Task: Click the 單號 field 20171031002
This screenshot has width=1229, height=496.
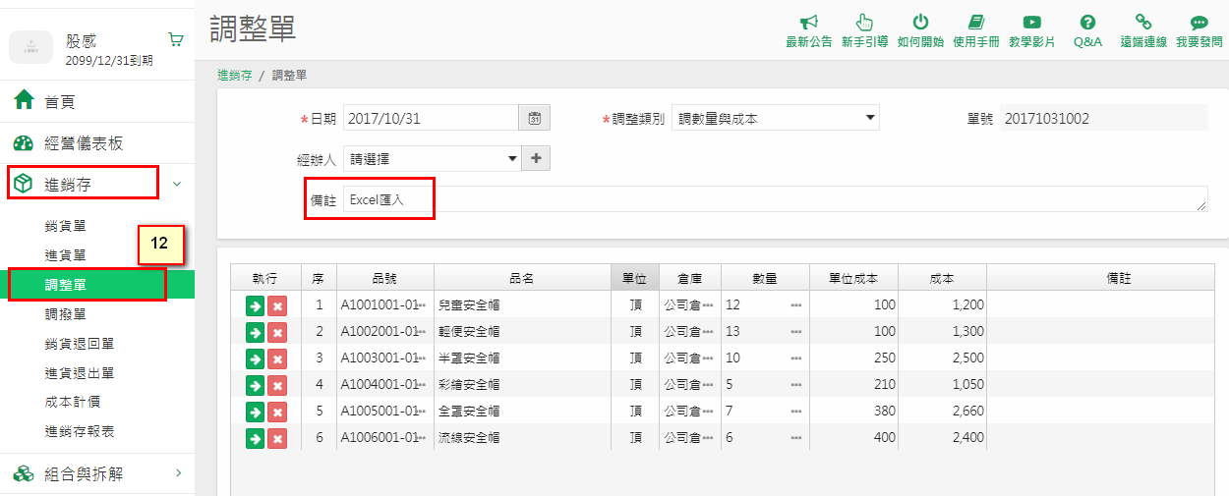Action: [1103, 118]
